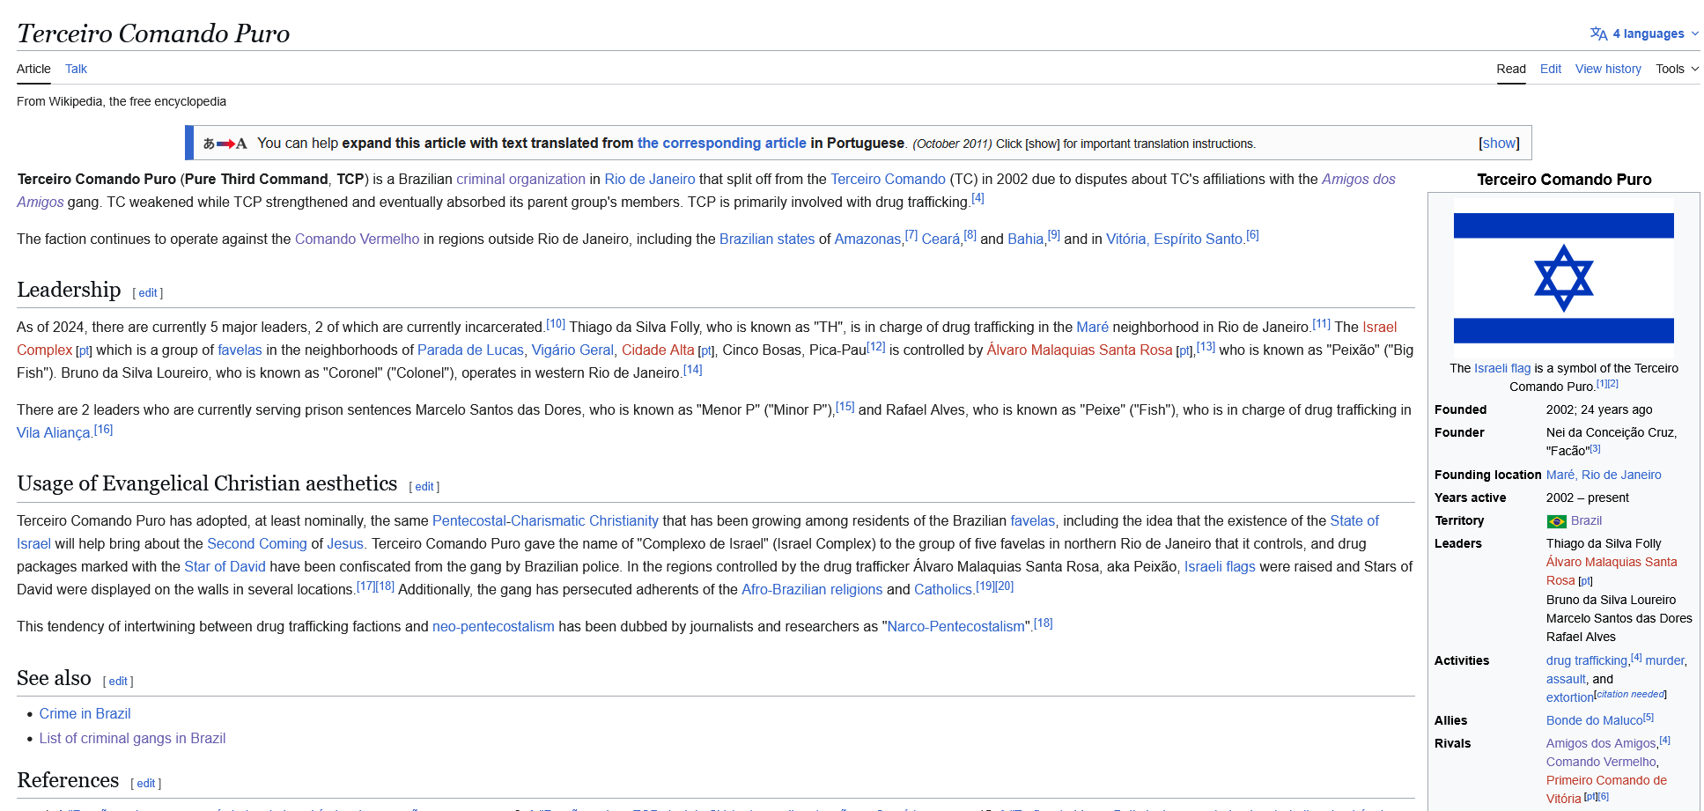Open Crime in Brazil link
Image resolution: width=1704 pixels, height=811 pixels.
[x=85, y=714]
